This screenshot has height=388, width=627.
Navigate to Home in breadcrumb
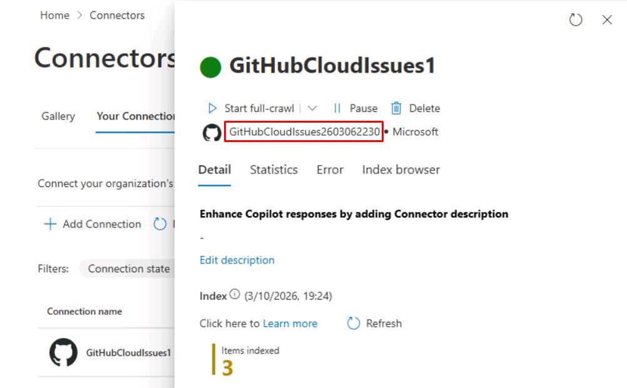coord(55,15)
